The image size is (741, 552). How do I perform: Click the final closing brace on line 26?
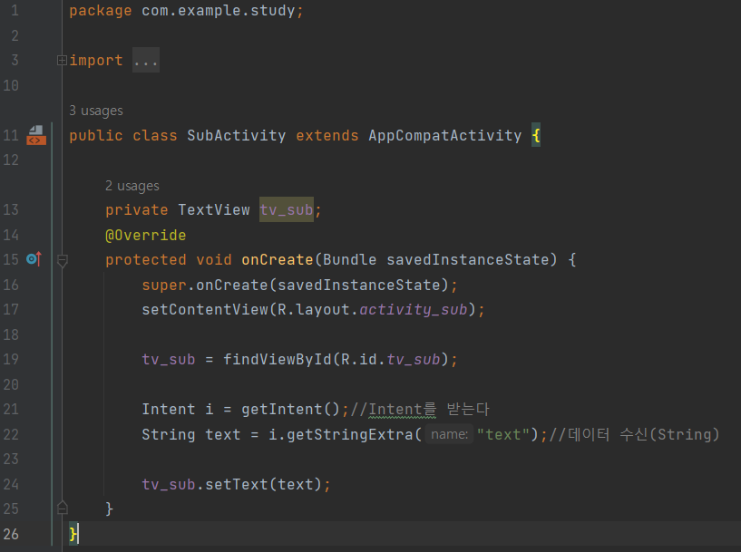click(x=73, y=534)
